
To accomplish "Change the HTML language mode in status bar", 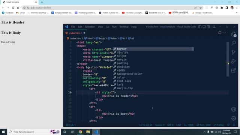I will [190, 125].
